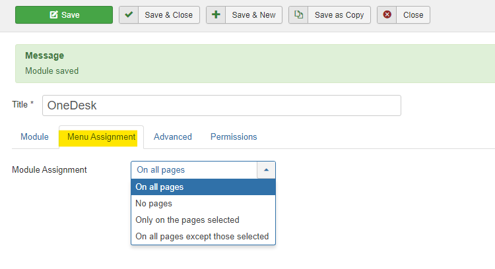This screenshot has height=269, width=495.
Task: Click into the Title field containing OneDesk
Action: [x=221, y=105]
